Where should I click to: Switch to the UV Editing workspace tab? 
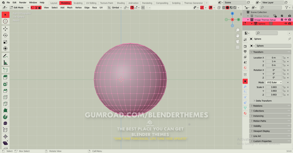(x=91, y=3)
